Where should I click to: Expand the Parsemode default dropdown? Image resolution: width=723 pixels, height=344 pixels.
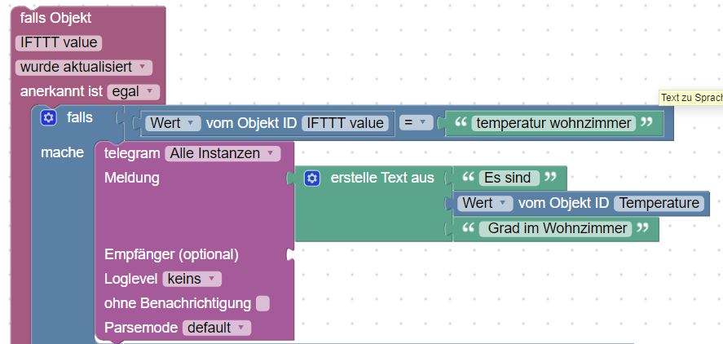click(215, 328)
